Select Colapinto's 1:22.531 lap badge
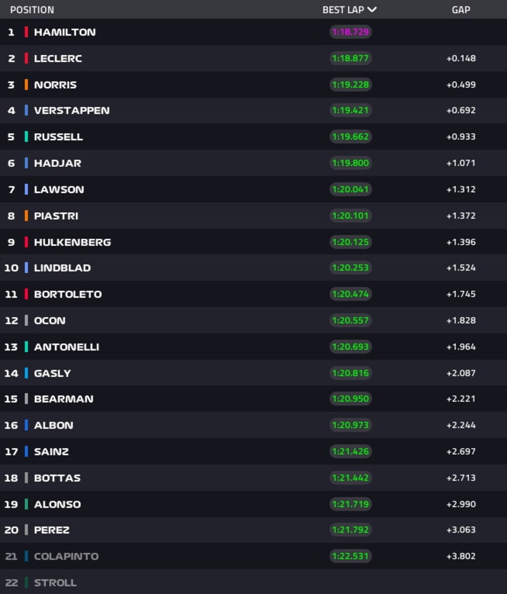507x594 pixels. 350,556
